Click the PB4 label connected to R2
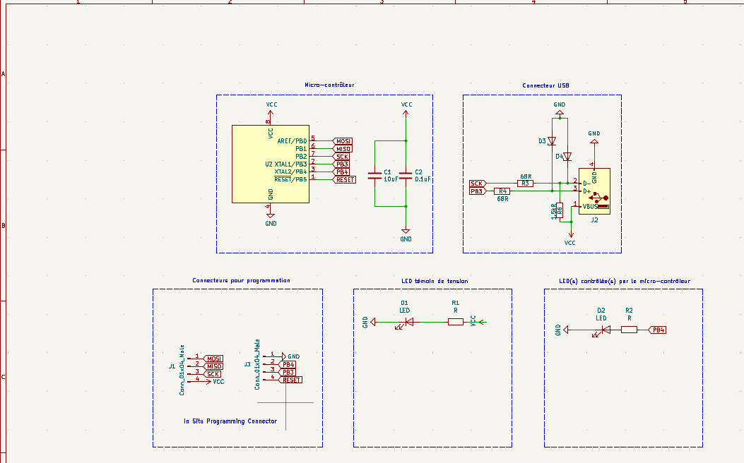The height and width of the screenshot is (463, 744). coord(658,330)
